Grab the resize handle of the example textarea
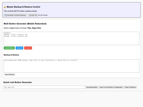 pyautogui.click(x=138, y=44)
